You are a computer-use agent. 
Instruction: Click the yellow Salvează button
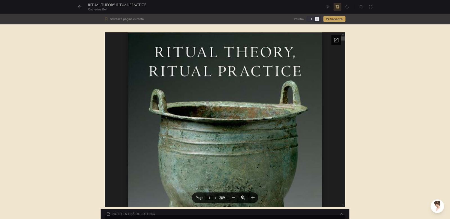coord(334,19)
